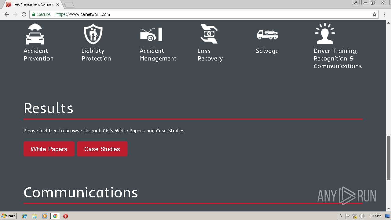The width and height of the screenshot is (391, 220).
Task: Open Windows Media Player taskbar icon
Action: 45,216
